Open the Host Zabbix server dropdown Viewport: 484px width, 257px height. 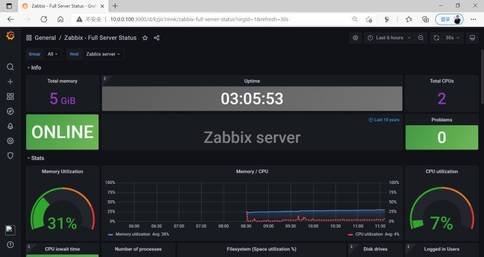(x=104, y=54)
